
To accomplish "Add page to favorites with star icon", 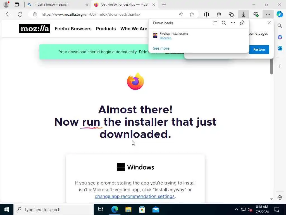I will [x=192, y=14].
